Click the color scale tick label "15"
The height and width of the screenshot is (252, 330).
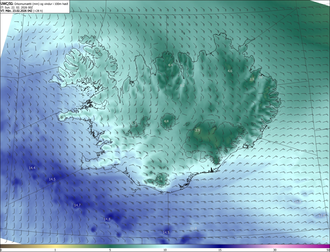tap(220, 250)
